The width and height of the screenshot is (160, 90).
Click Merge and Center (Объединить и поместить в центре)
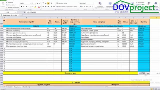pyautogui.click(x=67, y=6)
